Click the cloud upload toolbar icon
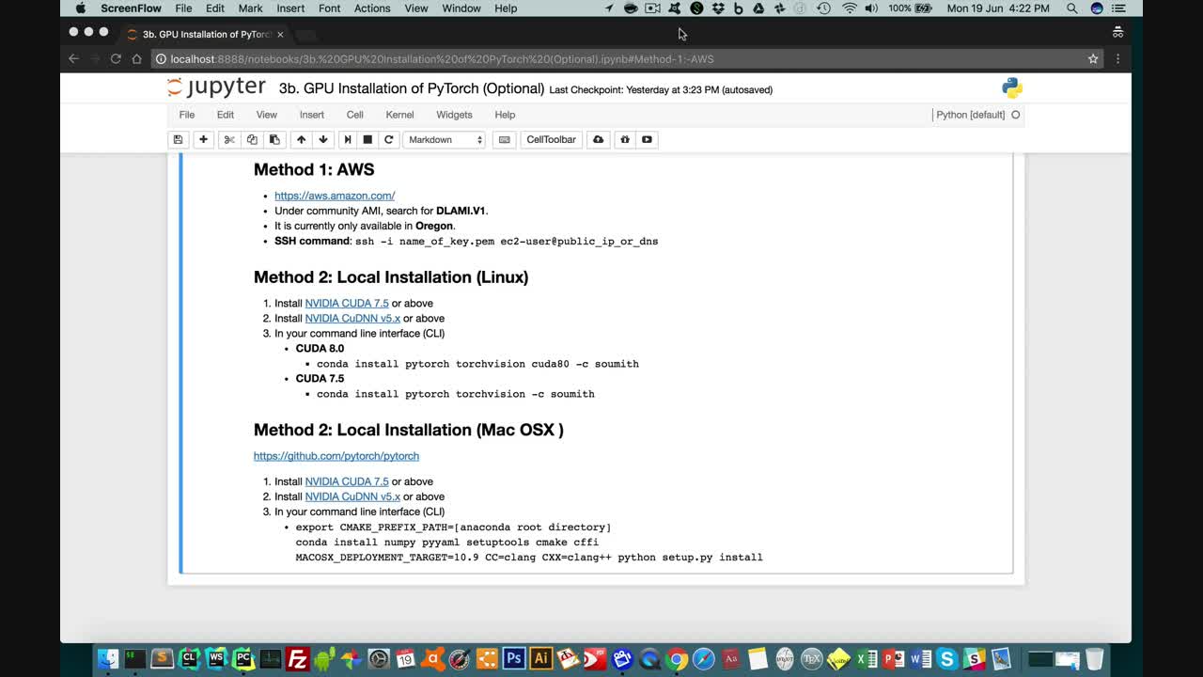 598,139
